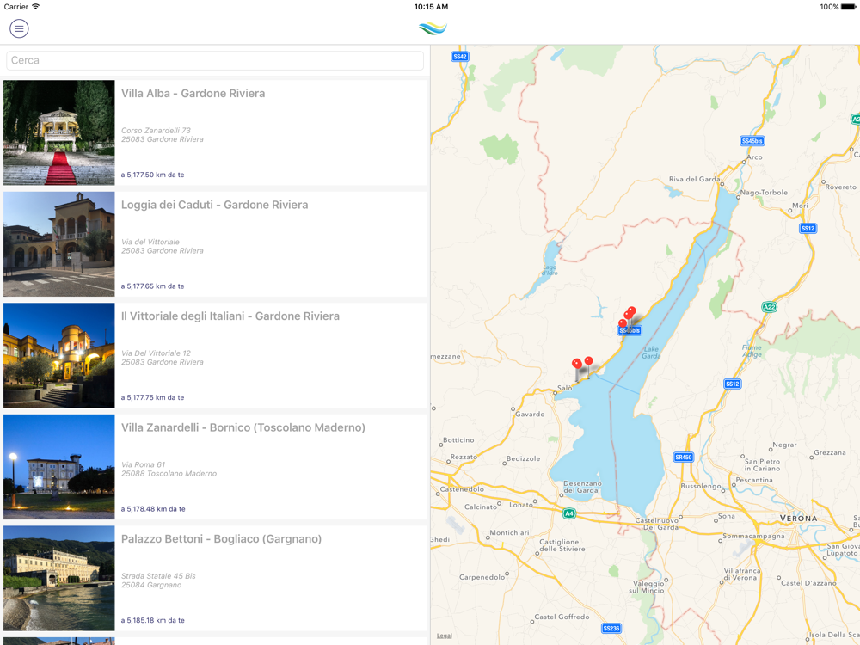Tap the right red pin above Salò
The height and width of the screenshot is (645, 860).
coord(588,361)
